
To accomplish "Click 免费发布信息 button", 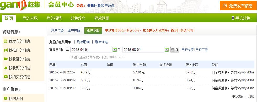I will tap(238, 6).
